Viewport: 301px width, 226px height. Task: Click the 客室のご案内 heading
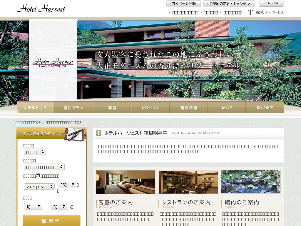pos(116,202)
